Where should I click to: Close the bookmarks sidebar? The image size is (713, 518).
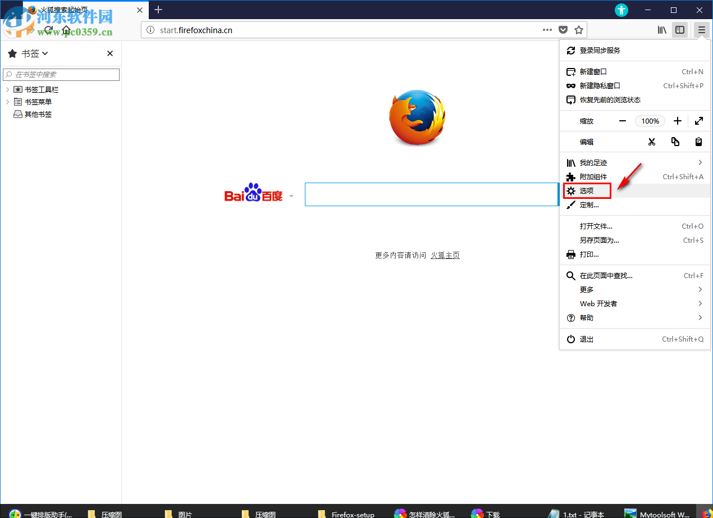[110, 53]
